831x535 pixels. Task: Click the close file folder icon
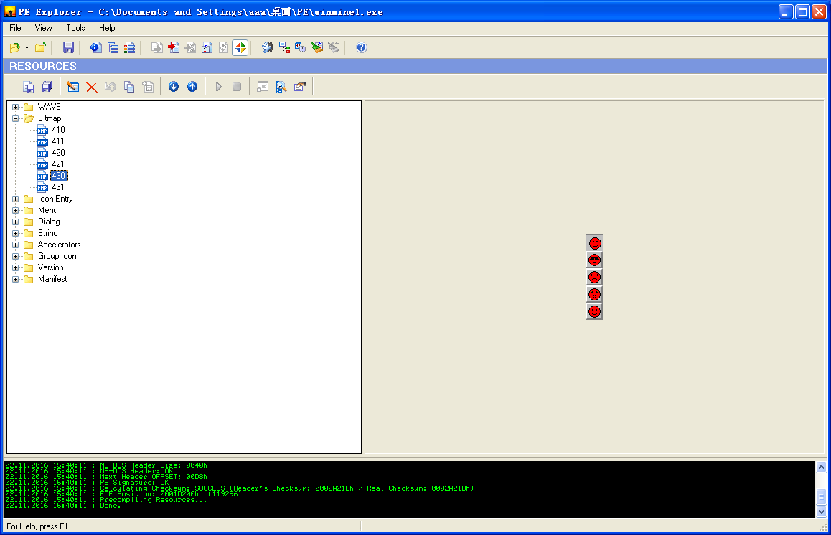[x=41, y=47]
